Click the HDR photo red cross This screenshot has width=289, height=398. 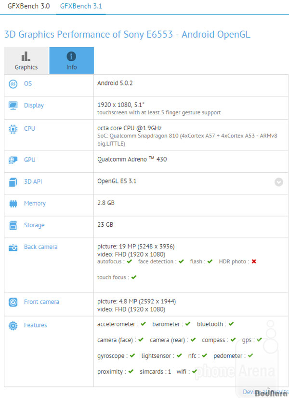[x=254, y=261]
